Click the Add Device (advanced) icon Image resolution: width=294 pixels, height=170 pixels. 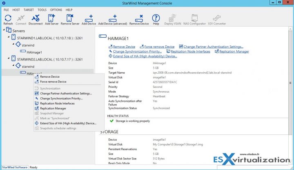113,18
